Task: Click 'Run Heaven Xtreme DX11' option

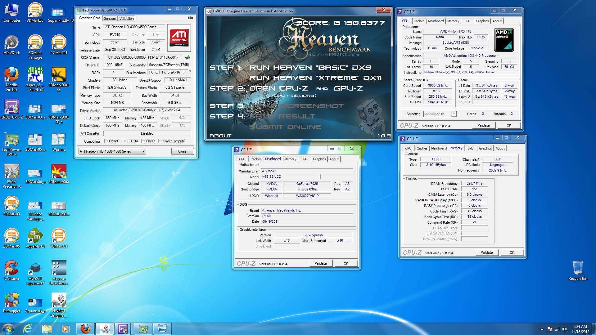Action: pyautogui.click(x=315, y=78)
